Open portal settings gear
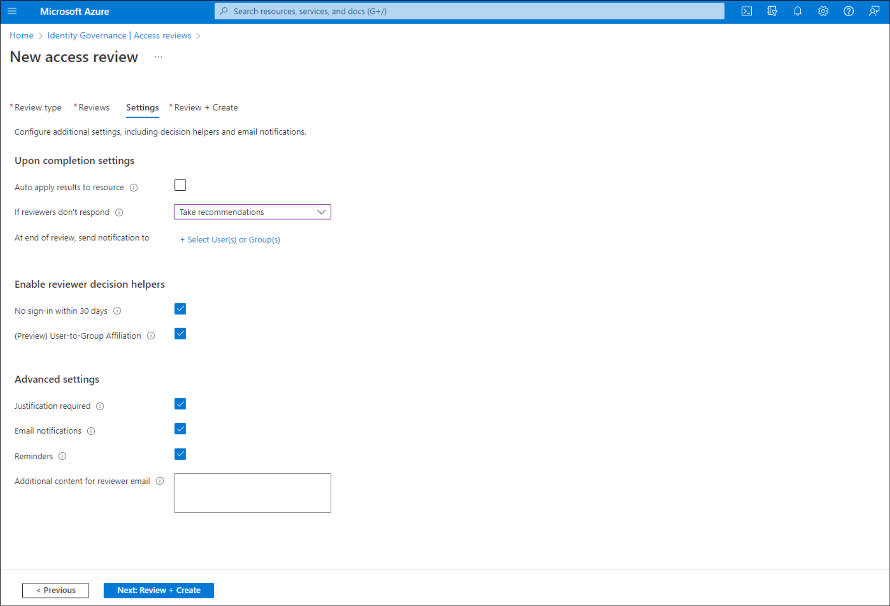 pyautogui.click(x=823, y=11)
